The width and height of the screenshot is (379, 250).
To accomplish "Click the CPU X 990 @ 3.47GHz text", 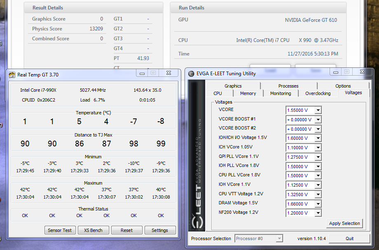I will click(287, 40).
